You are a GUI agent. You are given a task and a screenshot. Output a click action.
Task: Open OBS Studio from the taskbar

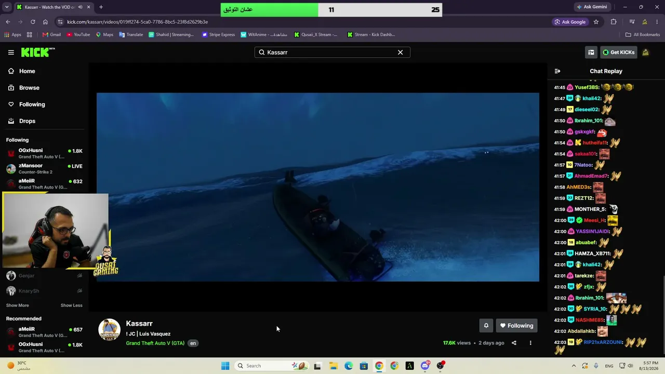(x=441, y=366)
